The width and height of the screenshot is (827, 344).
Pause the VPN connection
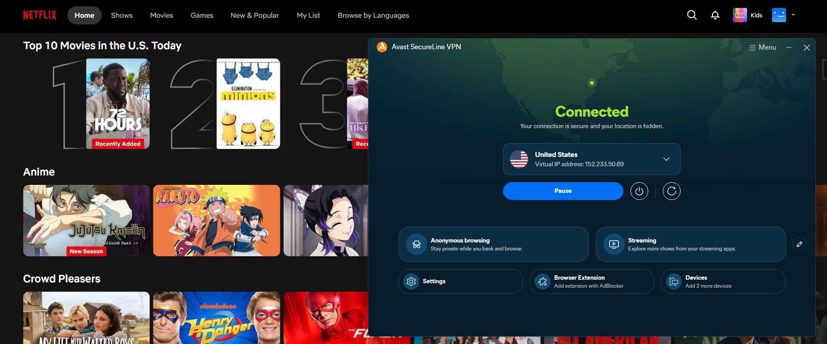point(563,191)
